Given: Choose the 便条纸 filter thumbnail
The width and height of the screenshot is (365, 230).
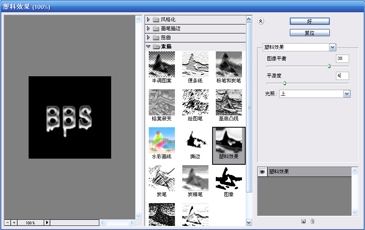Looking at the screenshot, I should click(195, 64).
